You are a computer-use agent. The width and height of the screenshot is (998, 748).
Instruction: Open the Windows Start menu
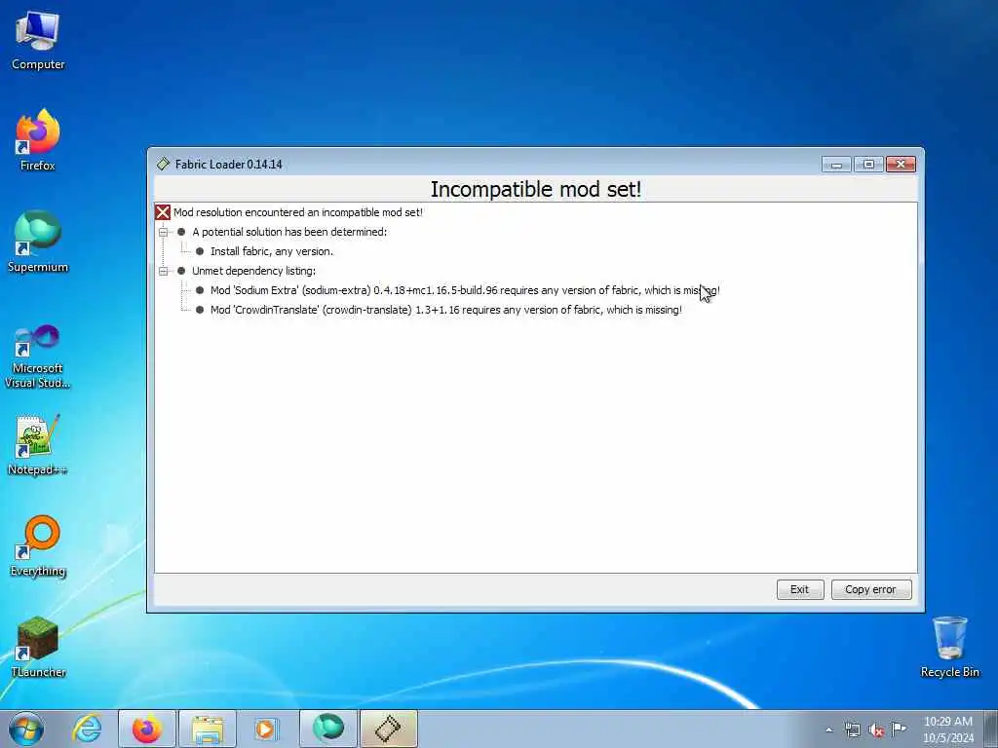pyautogui.click(x=26, y=729)
